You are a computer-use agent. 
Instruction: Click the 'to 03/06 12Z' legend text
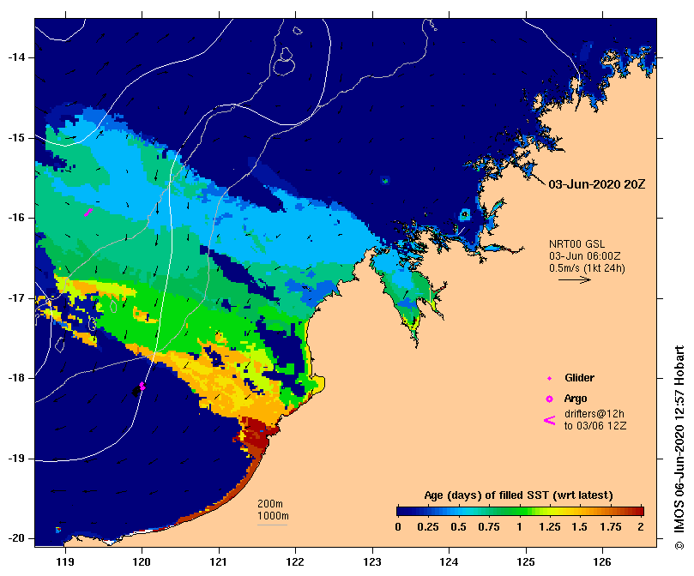(x=595, y=426)
